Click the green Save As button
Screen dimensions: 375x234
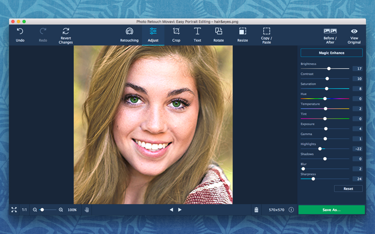(x=331, y=210)
